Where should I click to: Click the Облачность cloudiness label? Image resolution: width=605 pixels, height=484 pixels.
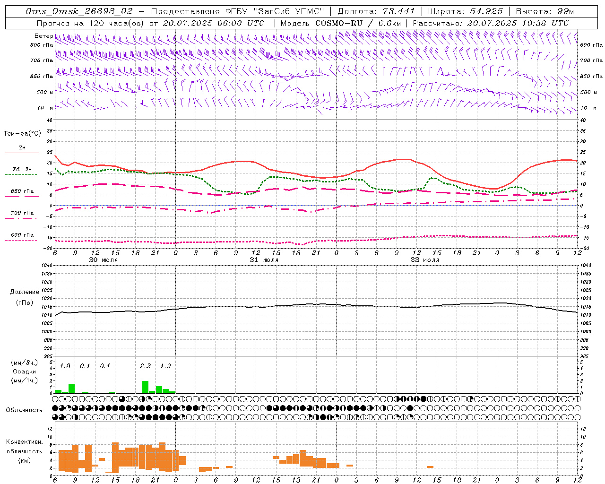(24, 410)
